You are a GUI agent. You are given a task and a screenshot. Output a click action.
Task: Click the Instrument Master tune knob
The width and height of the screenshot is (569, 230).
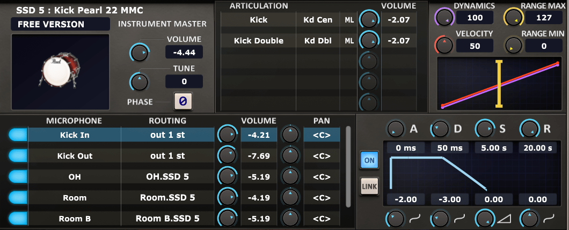[x=139, y=81]
